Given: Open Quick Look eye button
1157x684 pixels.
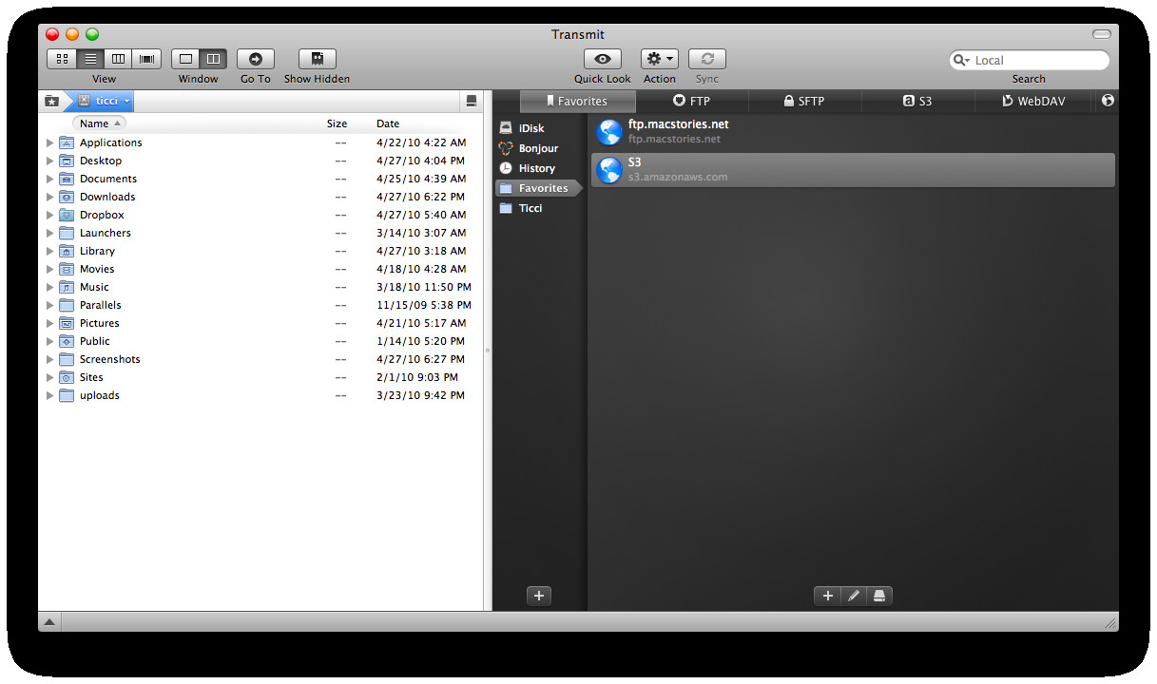Looking at the screenshot, I should (603, 59).
